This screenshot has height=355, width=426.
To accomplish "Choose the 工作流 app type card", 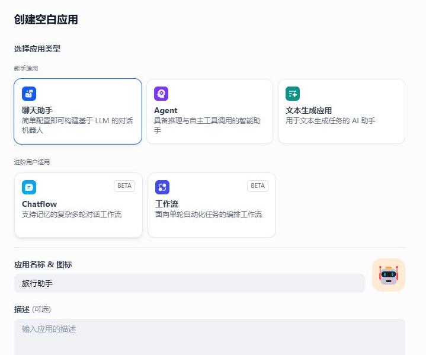I will pyautogui.click(x=212, y=205).
